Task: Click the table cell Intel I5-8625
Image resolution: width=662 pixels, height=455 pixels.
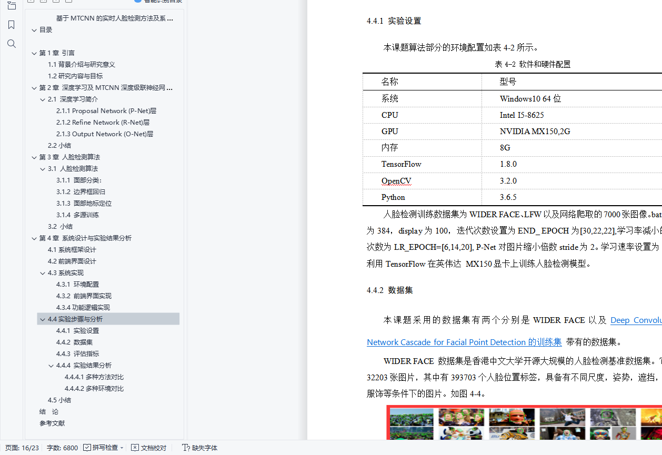Action: pyautogui.click(x=522, y=115)
